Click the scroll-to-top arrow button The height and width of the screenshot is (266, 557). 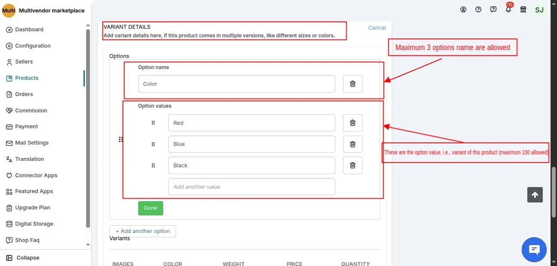[535, 195]
